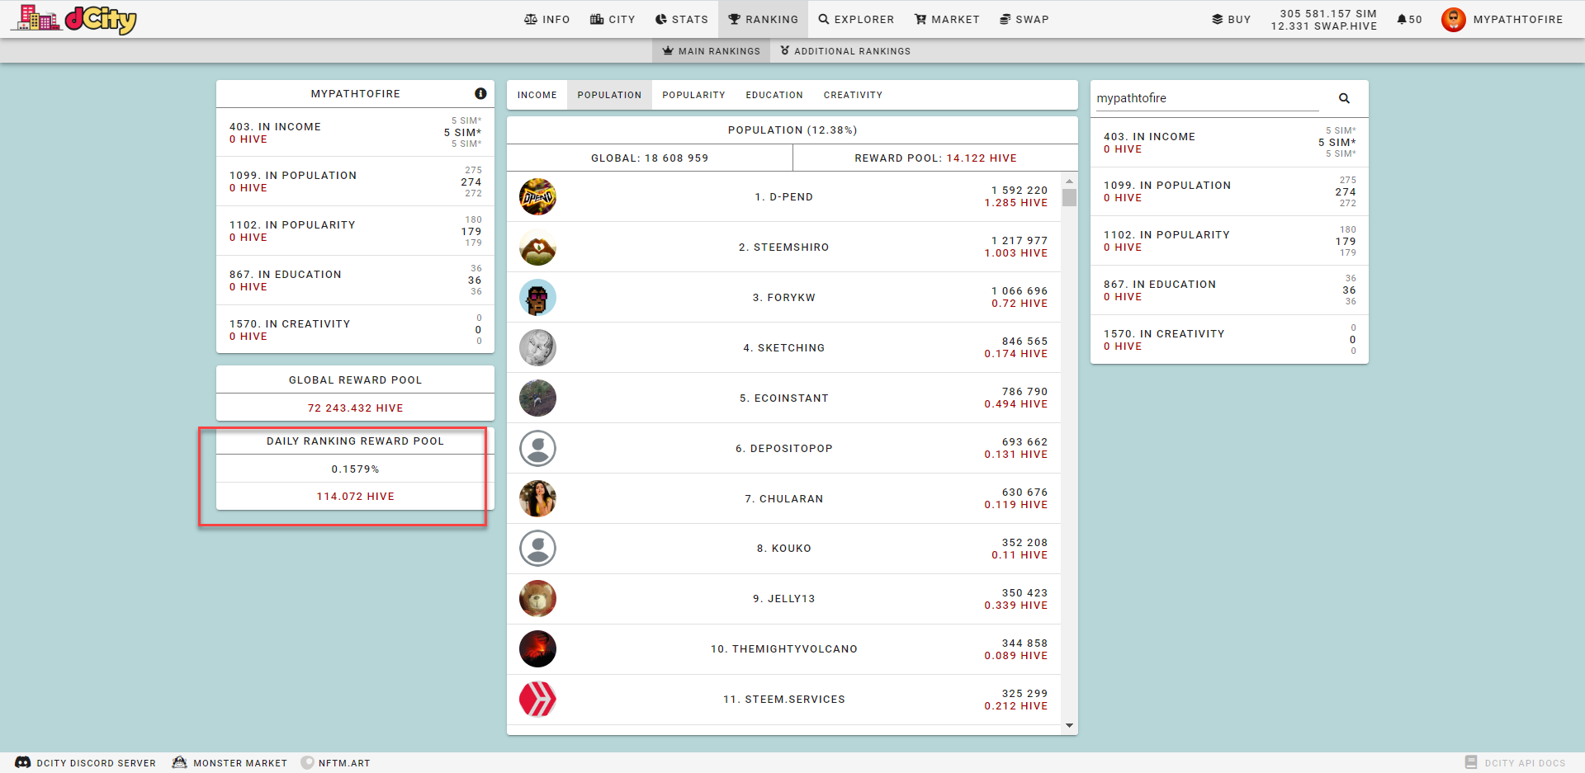
Task: Click '1102. IN POPULARITY' in search results panel
Action: click(1166, 235)
